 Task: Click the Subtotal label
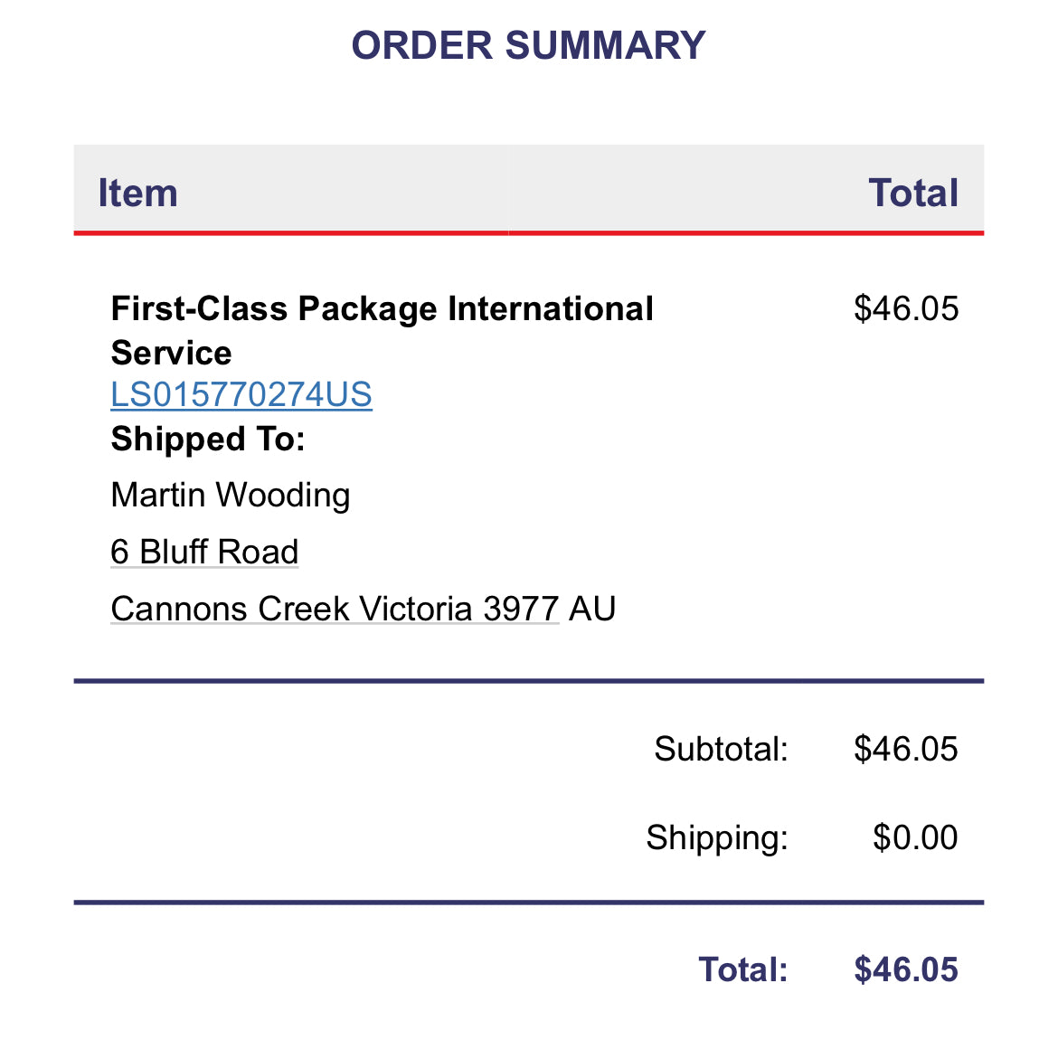(x=722, y=749)
